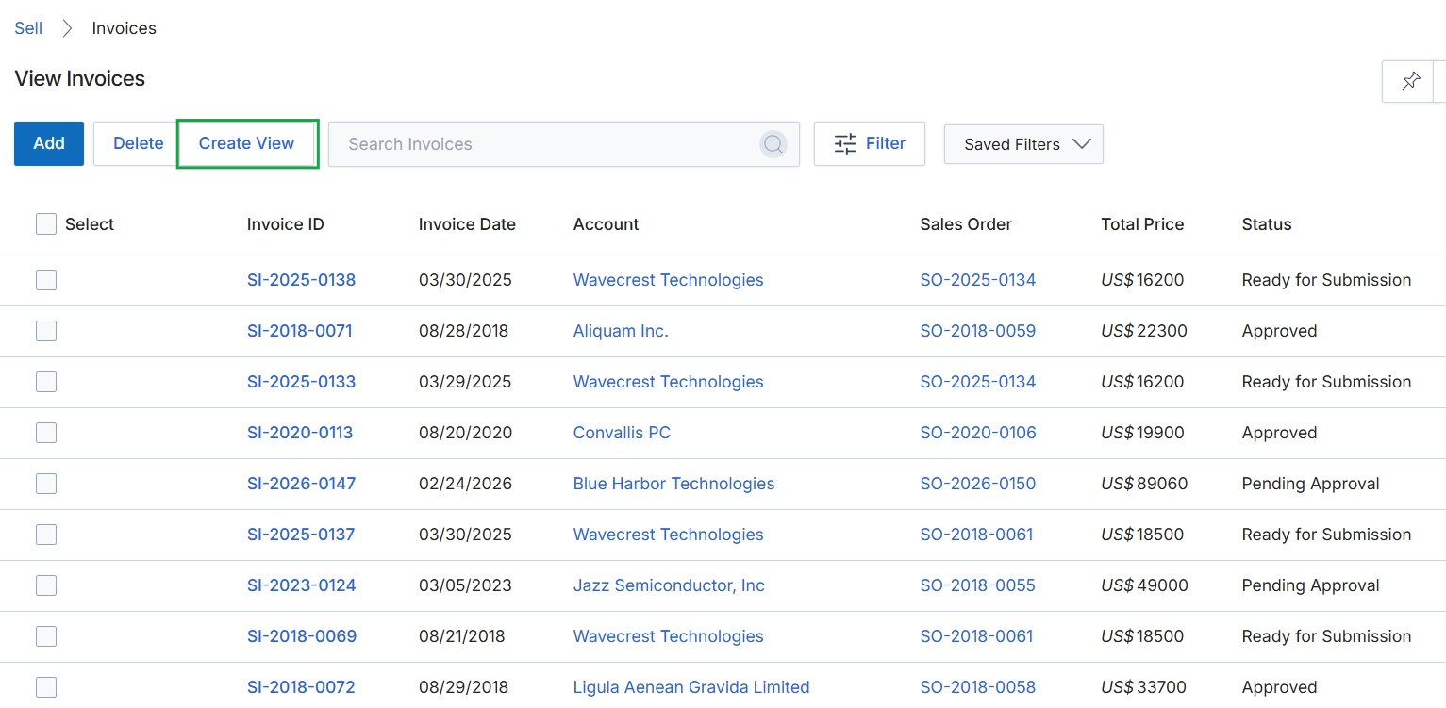This screenshot has width=1446, height=708.
Task: Open invoice SI-2023-0124
Action: (301, 585)
